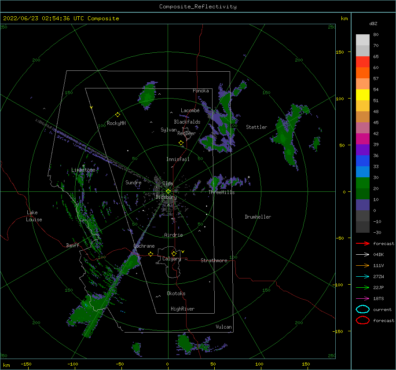Click the Okotoks city label
Image resolution: width=396 pixels, height=370 pixels.
click(176, 293)
